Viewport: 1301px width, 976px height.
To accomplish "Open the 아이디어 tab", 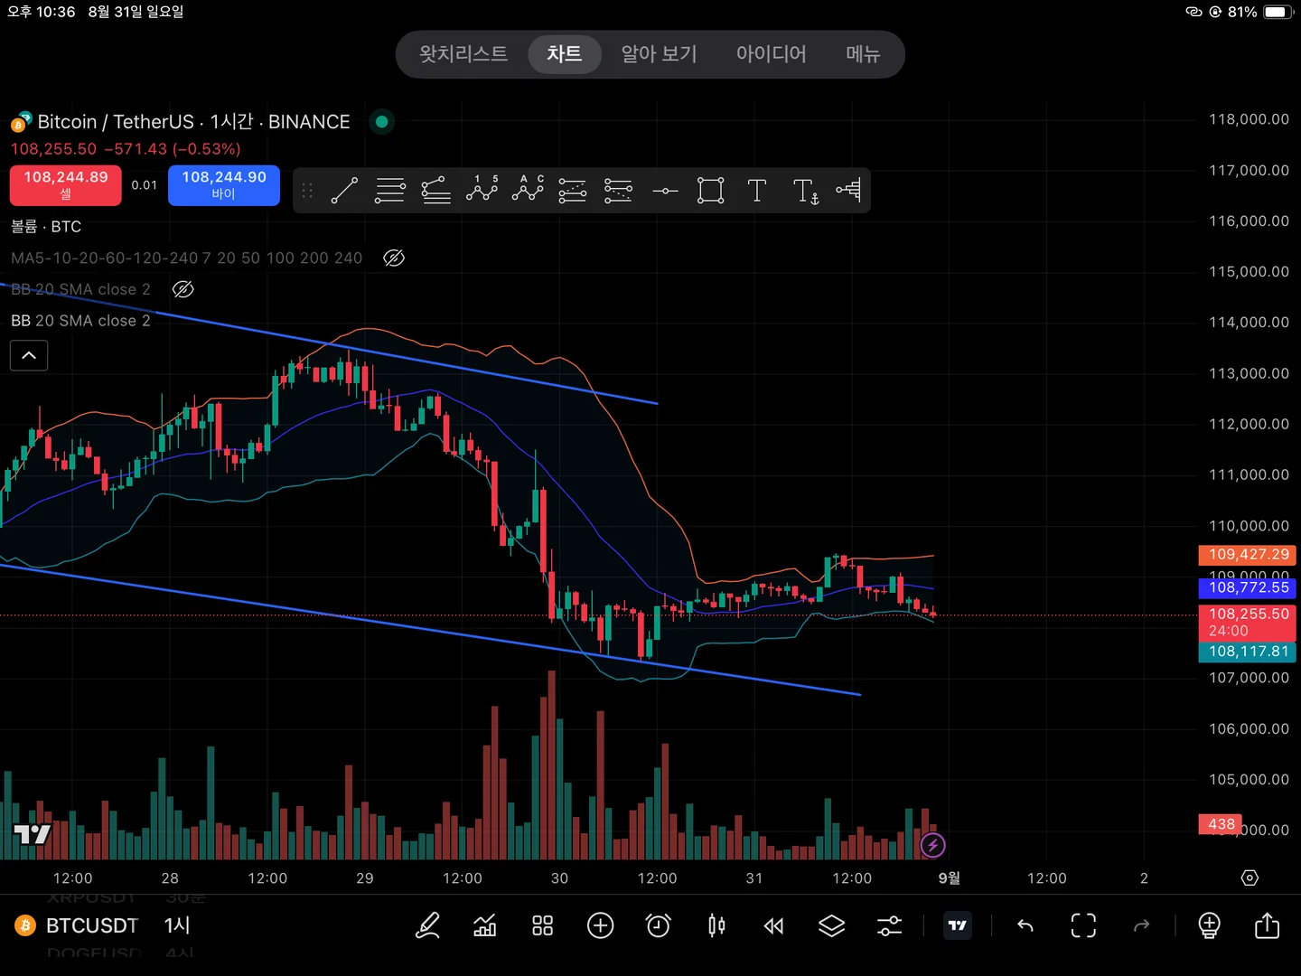I will click(772, 54).
